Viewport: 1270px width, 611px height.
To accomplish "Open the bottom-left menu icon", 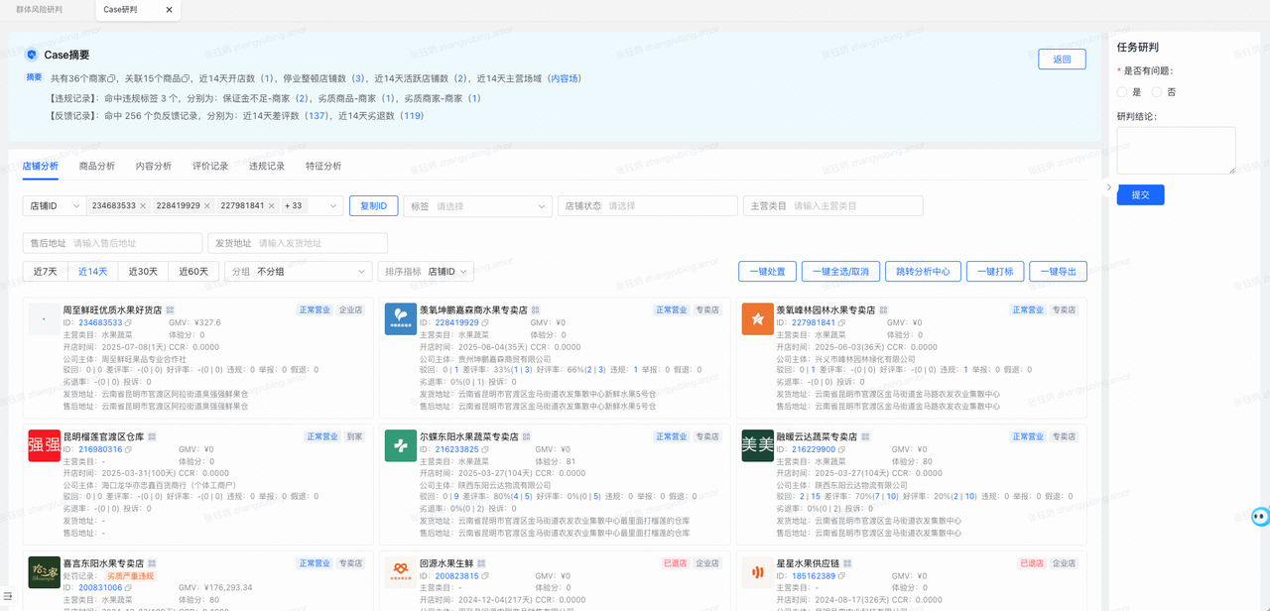I will click(9, 596).
